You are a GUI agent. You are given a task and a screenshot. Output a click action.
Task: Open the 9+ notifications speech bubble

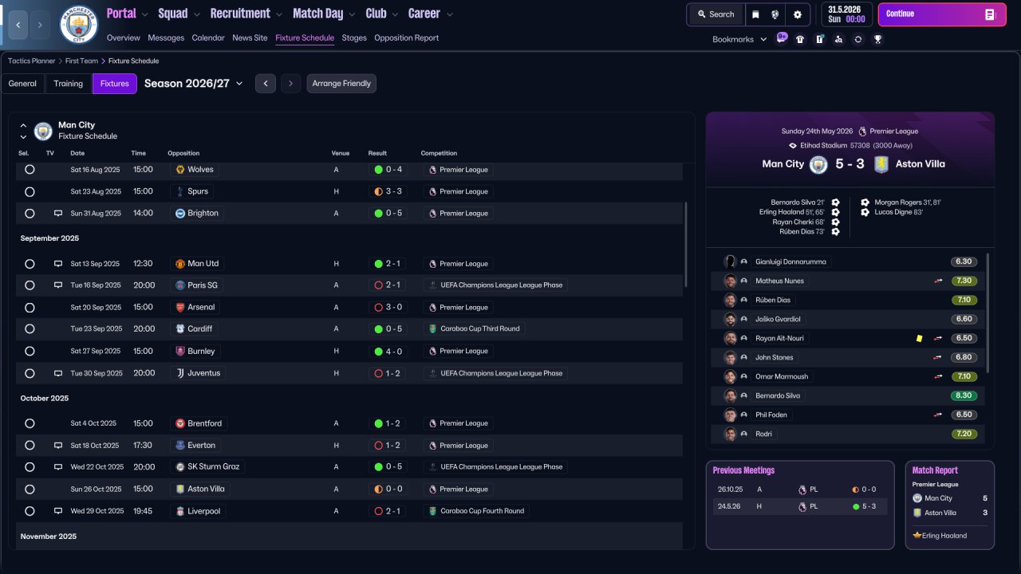(782, 38)
